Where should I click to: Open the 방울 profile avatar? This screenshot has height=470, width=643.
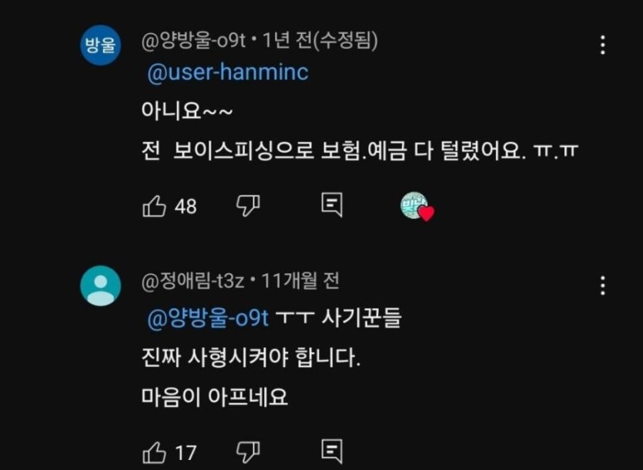coord(101,45)
